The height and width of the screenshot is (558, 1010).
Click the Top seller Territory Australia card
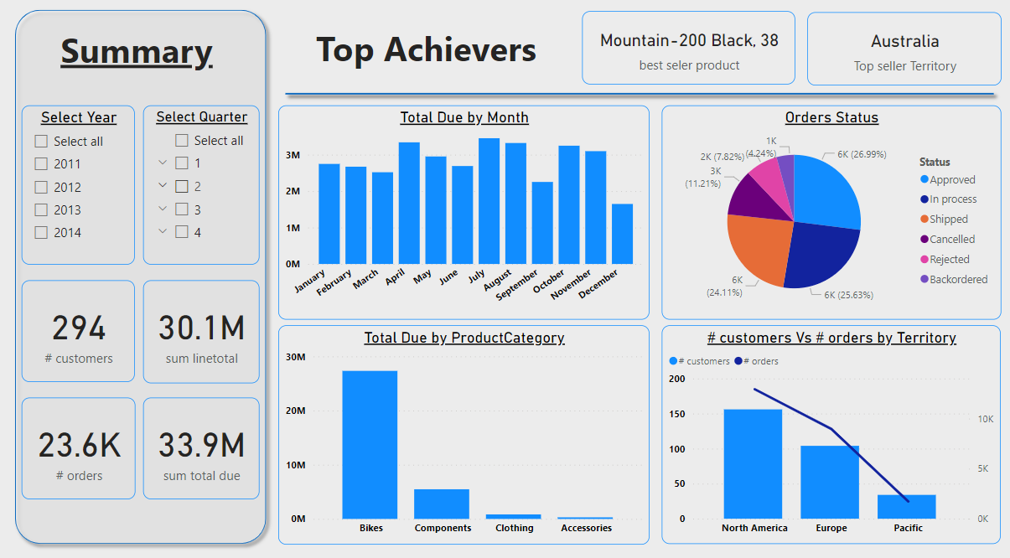coord(904,49)
